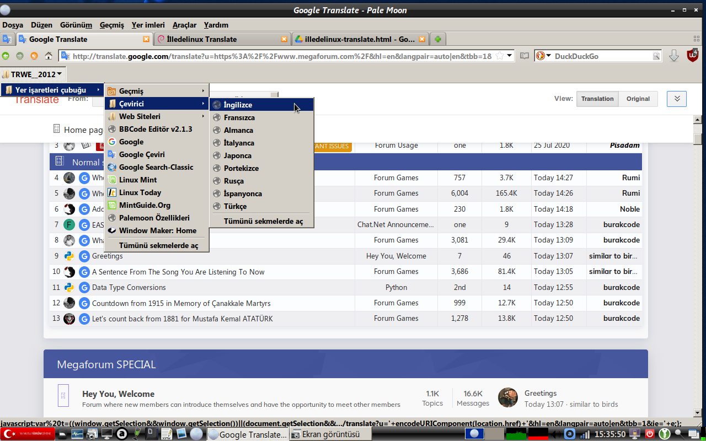706x441 pixels.
Task: Click the avatar in row 12
Action: tap(69, 303)
